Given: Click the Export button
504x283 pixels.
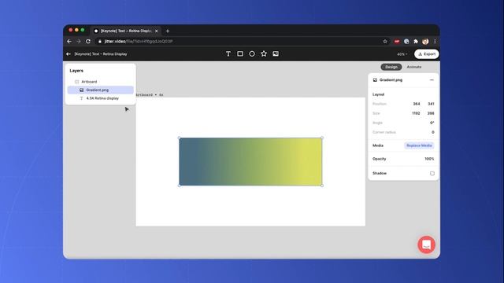Looking at the screenshot, I should pyautogui.click(x=427, y=54).
